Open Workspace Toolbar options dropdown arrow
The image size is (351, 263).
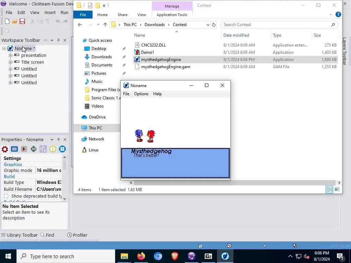(x=52, y=40)
